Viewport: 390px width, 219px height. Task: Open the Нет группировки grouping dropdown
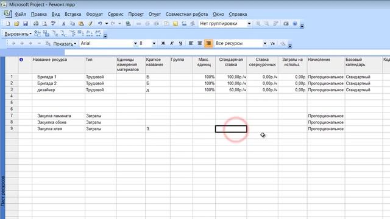point(249,24)
